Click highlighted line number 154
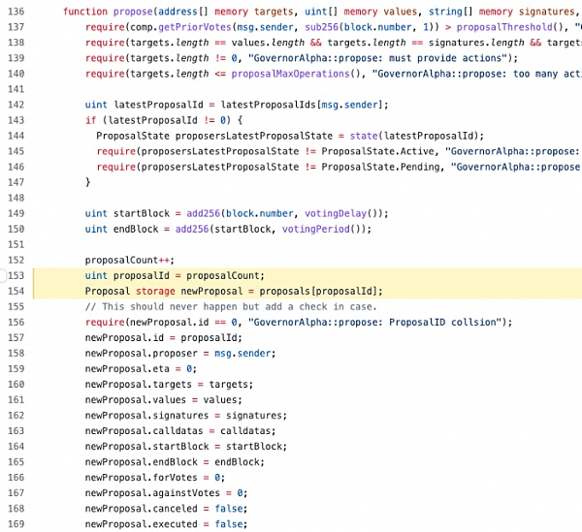Image resolution: width=582 pixels, height=532 pixels. click(x=16, y=292)
